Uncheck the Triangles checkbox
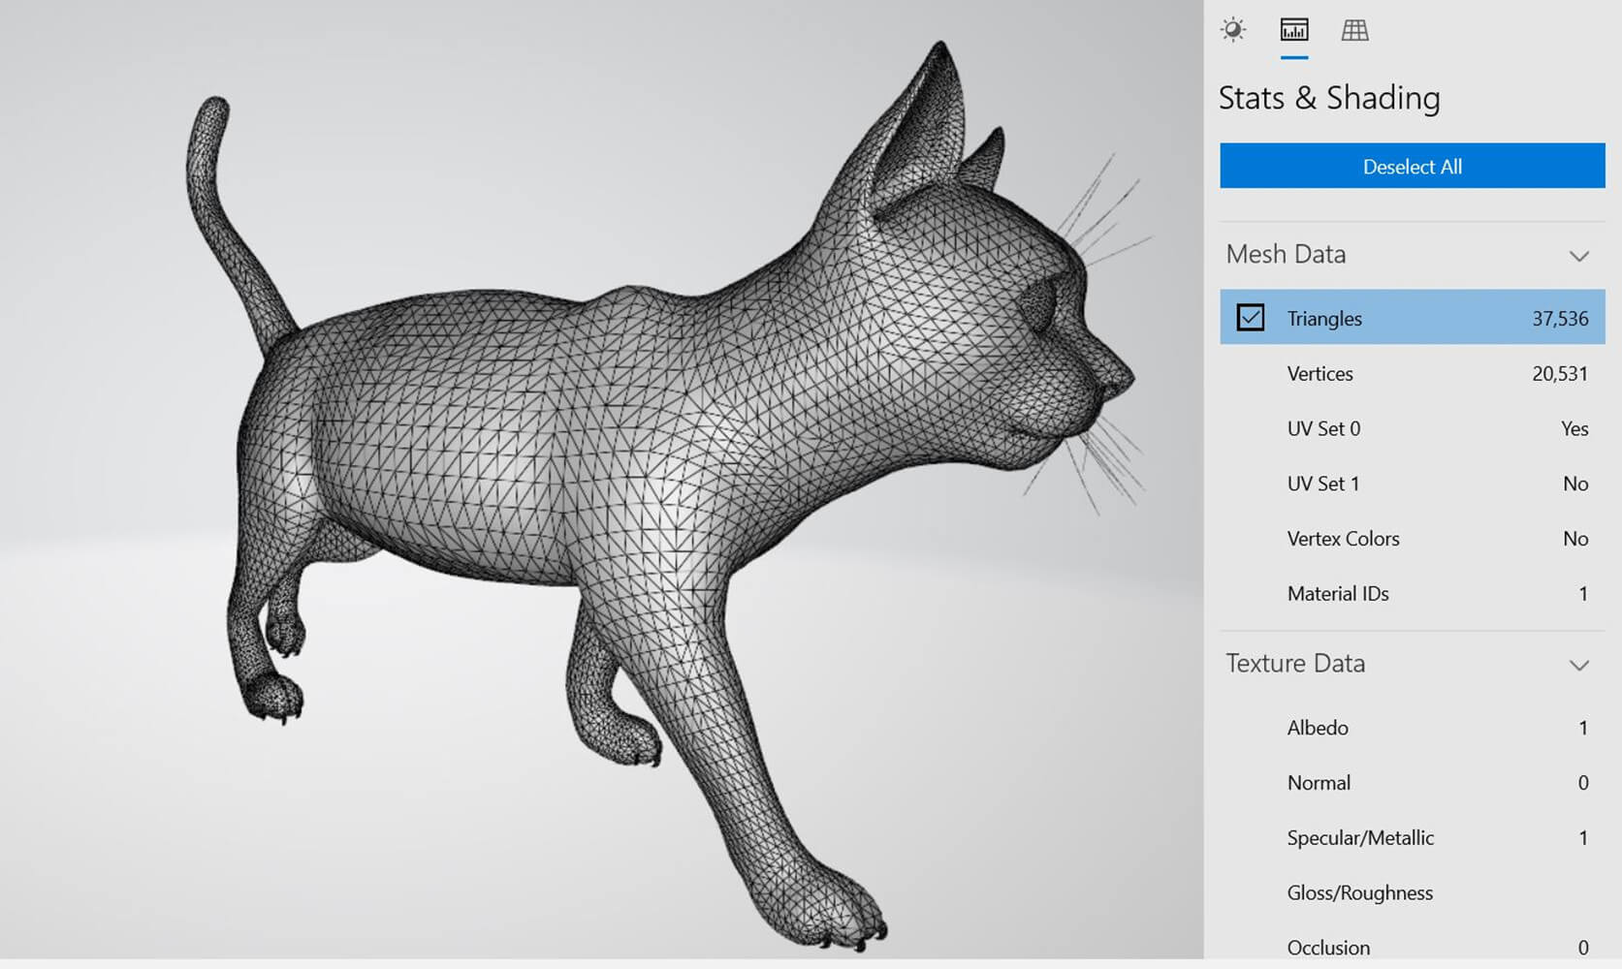 click(1251, 317)
